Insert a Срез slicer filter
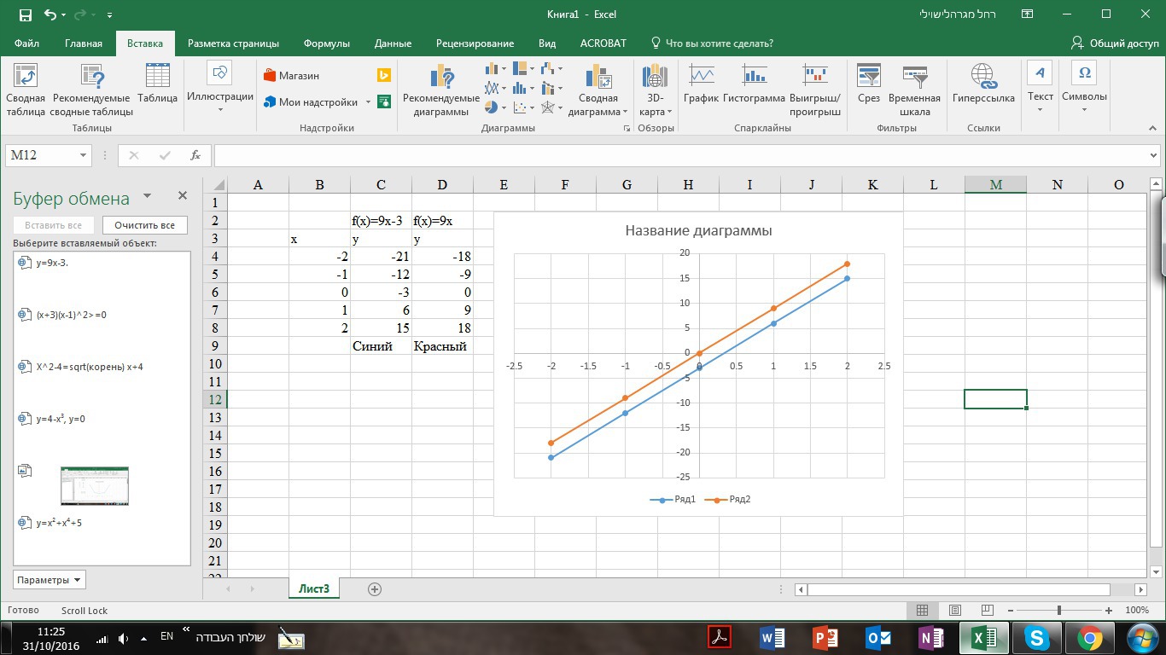 pos(869,85)
